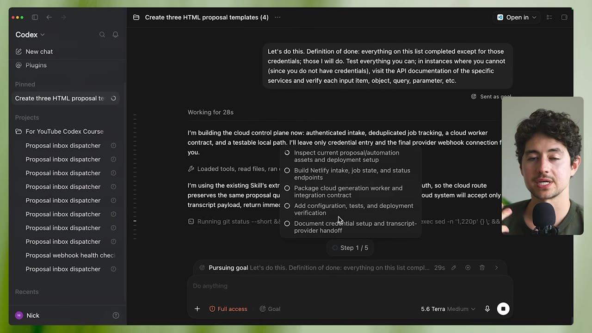Delete the goal with the trash icon
This screenshot has height=333, width=592.
(482, 268)
